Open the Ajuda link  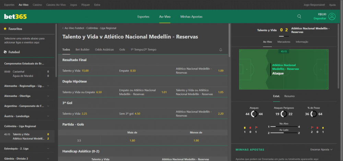[x=332, y=4]
